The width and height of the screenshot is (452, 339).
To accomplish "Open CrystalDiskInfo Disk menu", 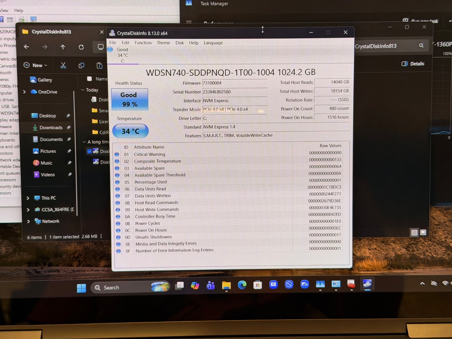I will [x=179, y=43].
